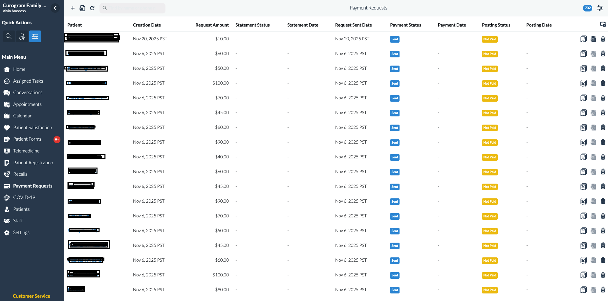Delete the Nov 20, 2025 payment request

click(x=603, y=39)
